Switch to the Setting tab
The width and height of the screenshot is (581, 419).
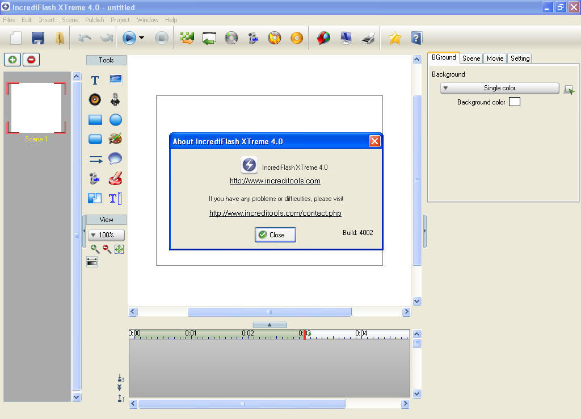520,58
